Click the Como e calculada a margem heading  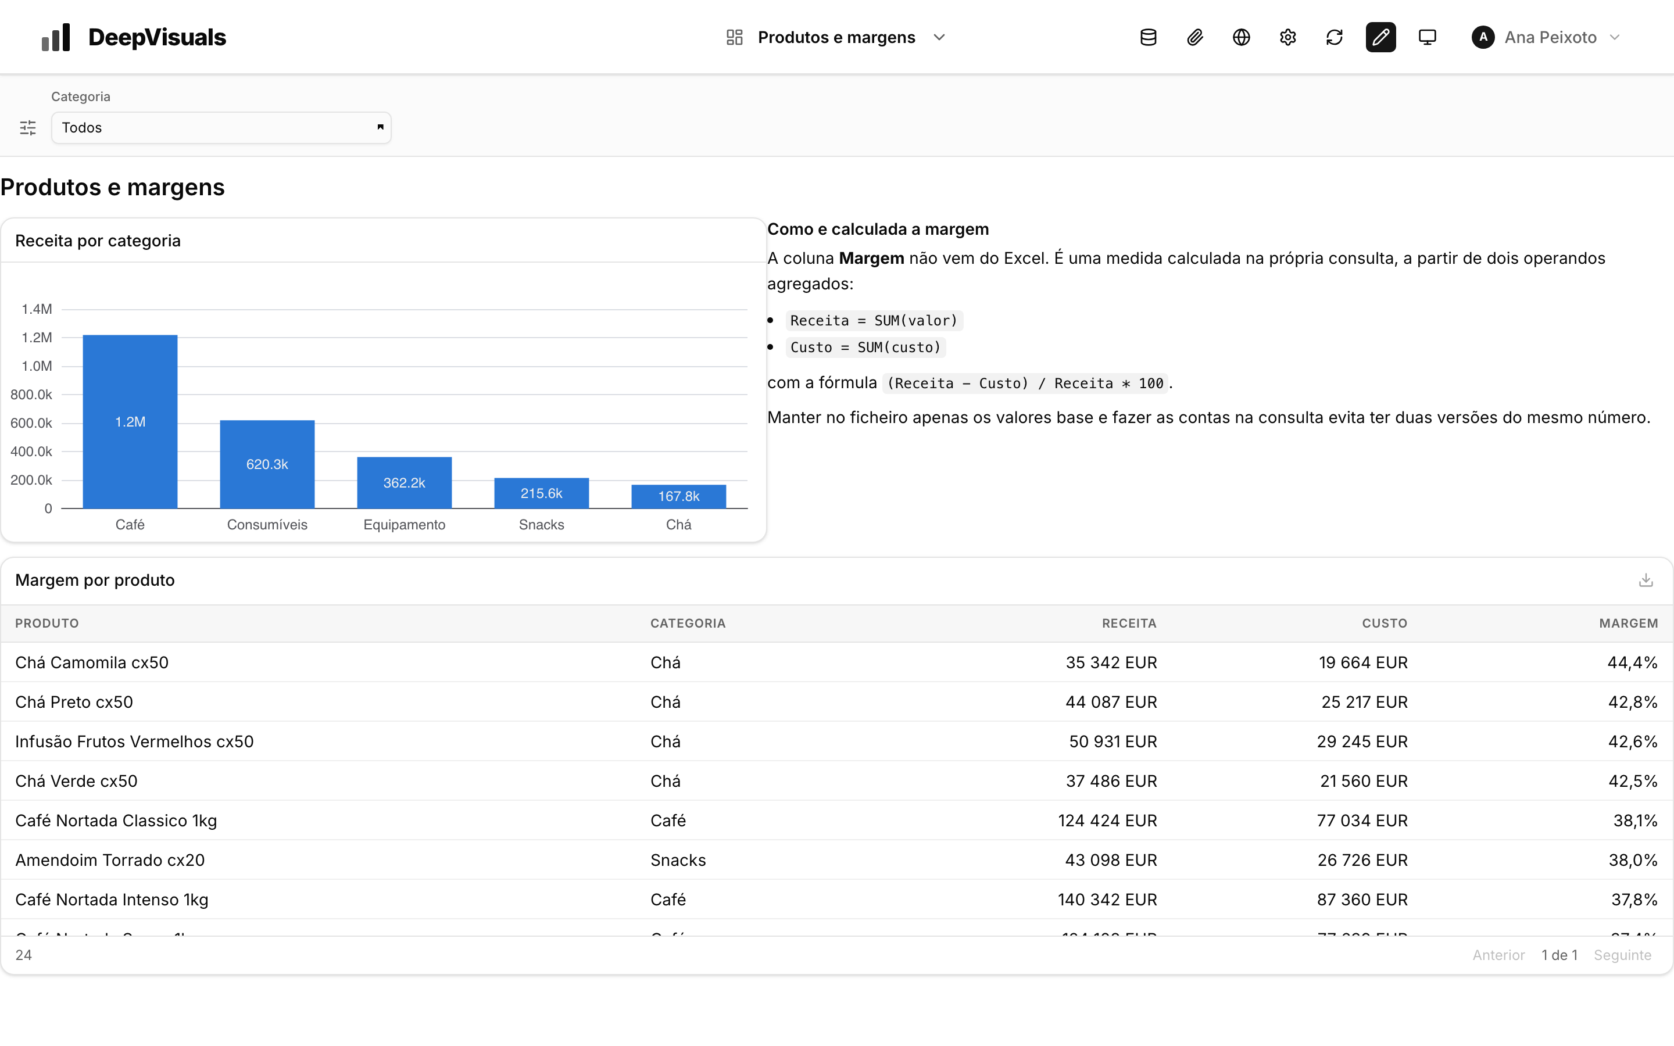tap(878, 229)
